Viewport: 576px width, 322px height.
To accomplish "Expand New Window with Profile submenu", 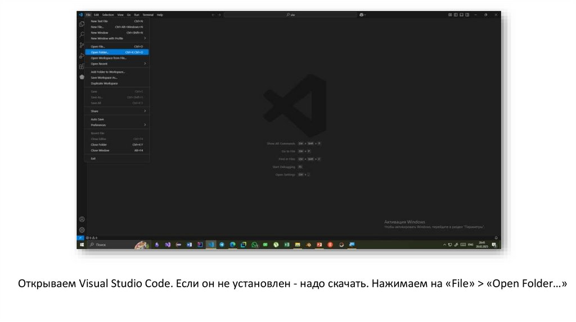I will click(117, 39).
